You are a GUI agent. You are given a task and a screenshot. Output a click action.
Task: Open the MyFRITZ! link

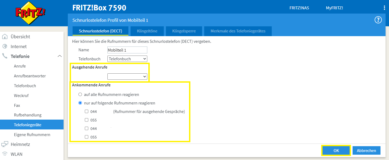coord(334,8)
